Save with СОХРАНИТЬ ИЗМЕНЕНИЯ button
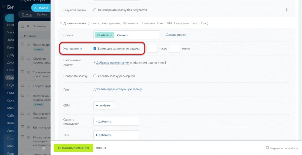Screen dimensions: 302x155 click(73, 148)
